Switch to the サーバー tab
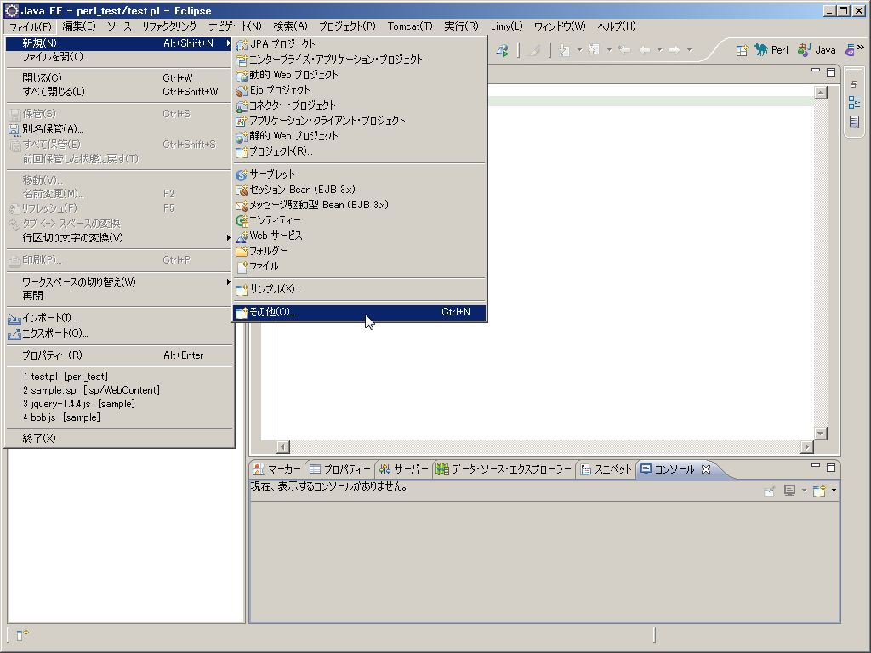The height and width of the screenshot is (653, 871). coord(404,469)
